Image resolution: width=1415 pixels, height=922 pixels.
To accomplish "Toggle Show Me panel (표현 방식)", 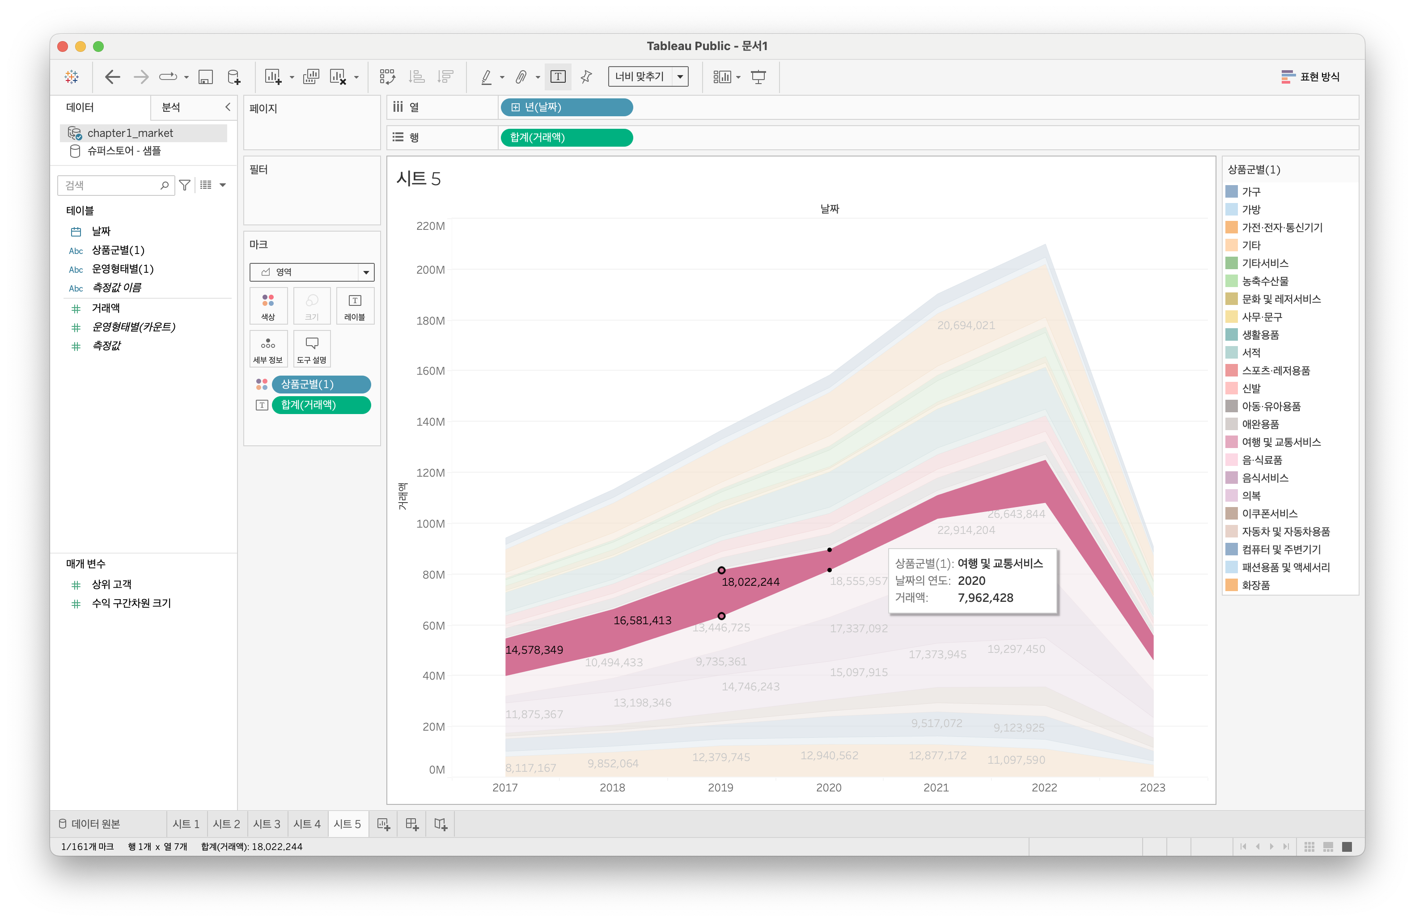I will coord(1310,77).
